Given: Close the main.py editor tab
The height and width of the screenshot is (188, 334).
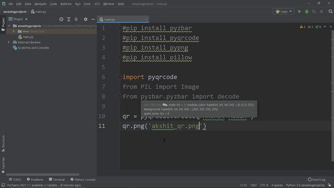Looking at the screenshot, I should [146, 19].
